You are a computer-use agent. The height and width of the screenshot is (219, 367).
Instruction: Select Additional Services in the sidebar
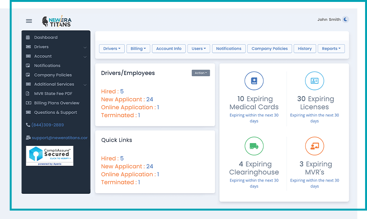coord(54,84)
